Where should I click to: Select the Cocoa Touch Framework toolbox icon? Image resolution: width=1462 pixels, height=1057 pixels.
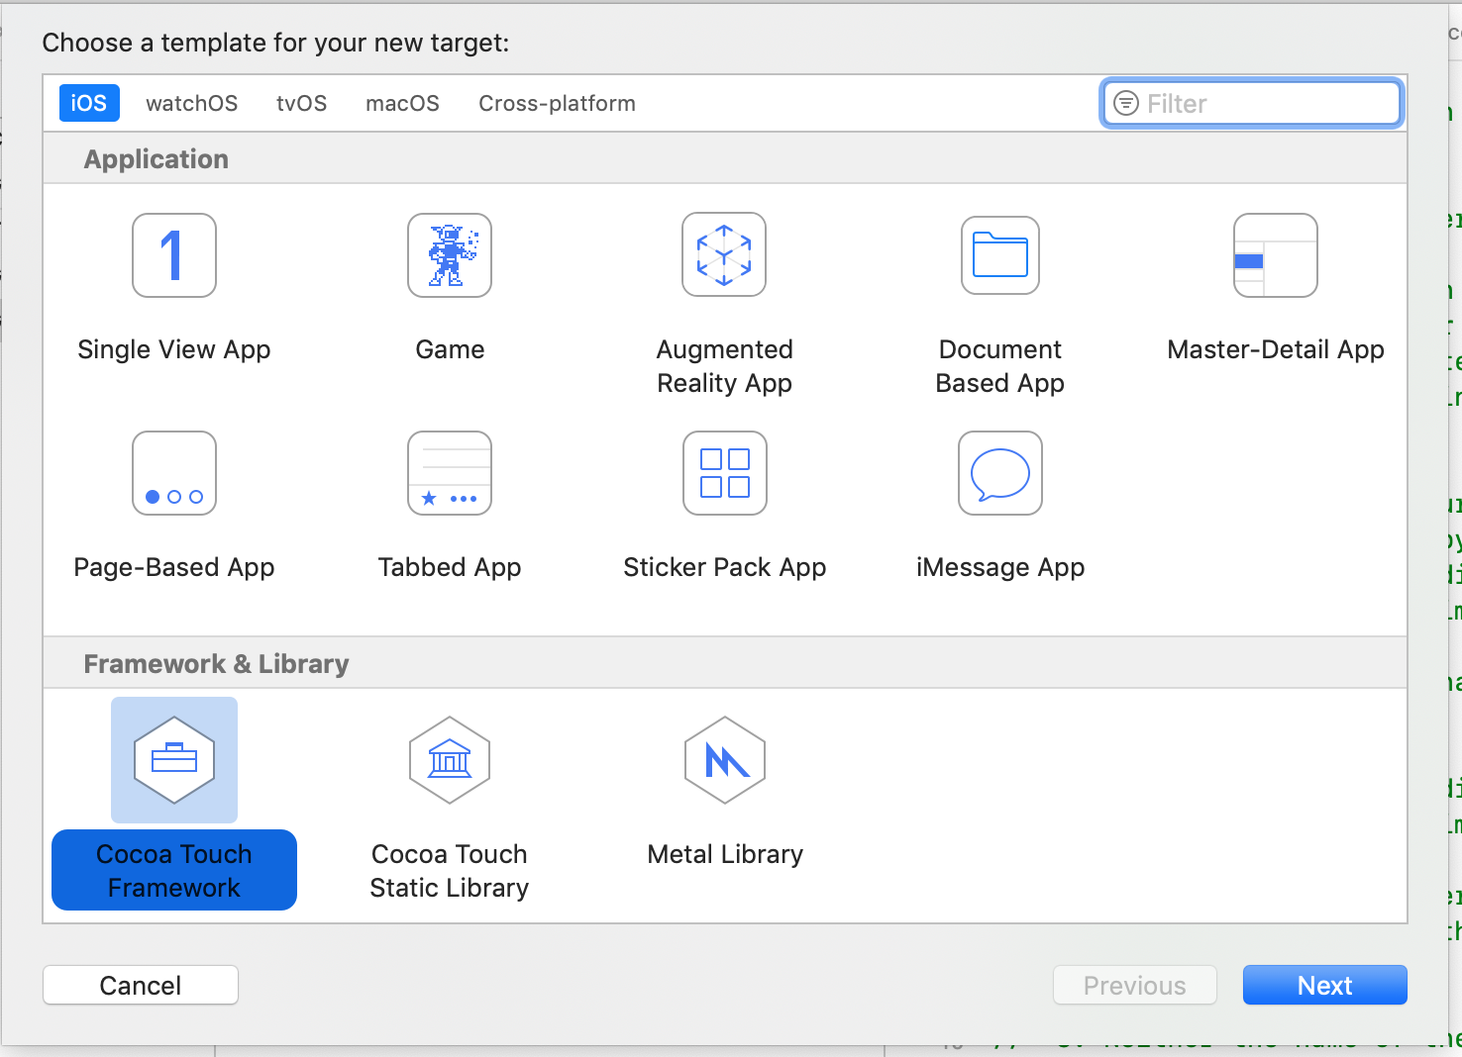pos(174,760)
